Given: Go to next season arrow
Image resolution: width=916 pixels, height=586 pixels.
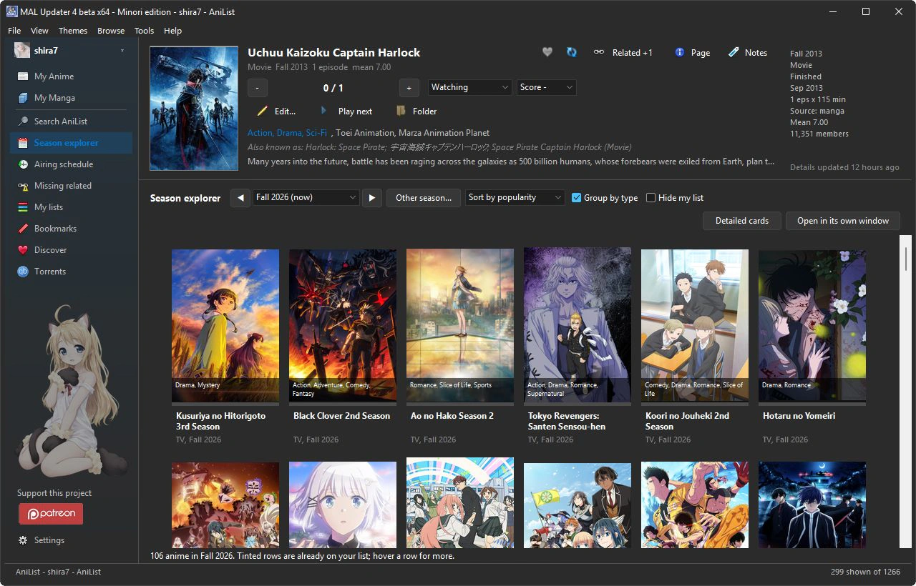Looking at the screenshot, I should pyautogui.click(x=371, y=198).
